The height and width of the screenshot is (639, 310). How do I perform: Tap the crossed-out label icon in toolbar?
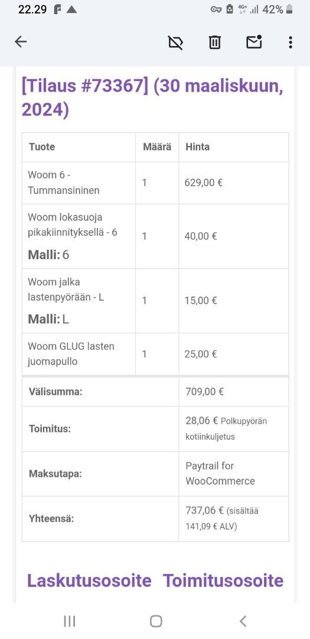point(176,42)
